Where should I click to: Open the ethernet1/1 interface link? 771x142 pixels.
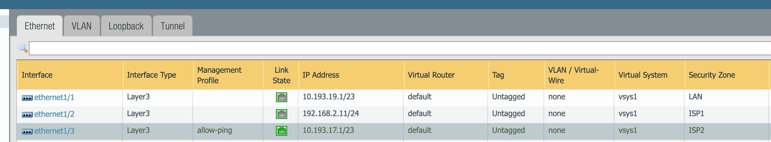tap(54, 97)
